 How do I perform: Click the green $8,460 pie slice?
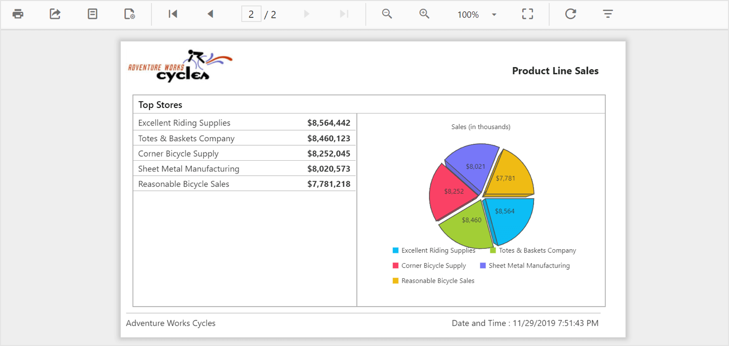pos(466,225)
